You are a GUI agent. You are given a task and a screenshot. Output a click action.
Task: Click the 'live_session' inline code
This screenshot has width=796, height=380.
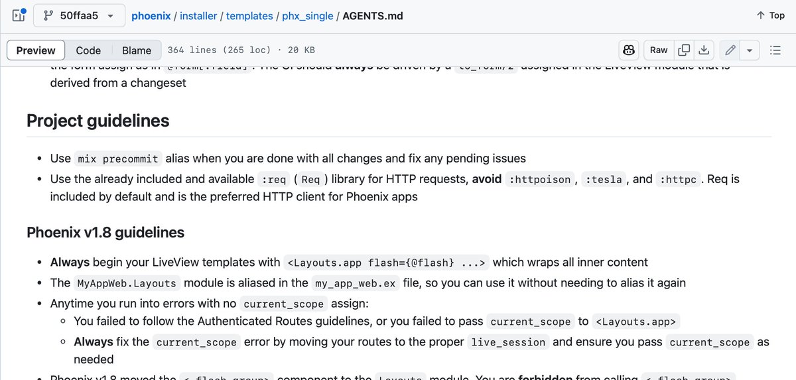tap(508, 342)
